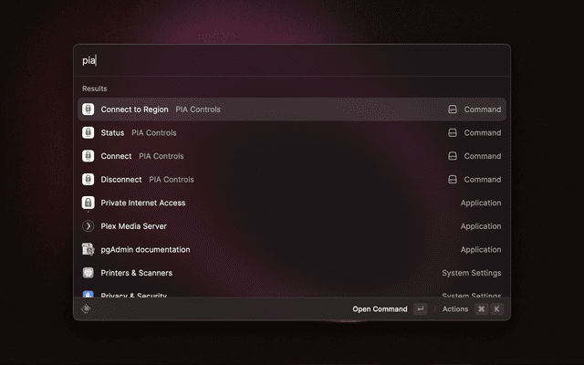Viewport: 584px width, 365px height.
Task: Click the Enter key badge beside Open Command
Action: [420, 309]
